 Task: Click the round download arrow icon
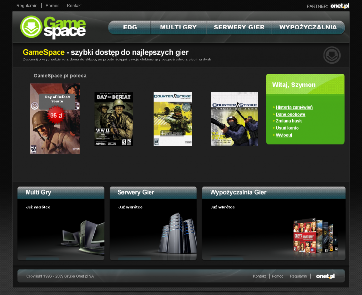(x=332, y=55)
